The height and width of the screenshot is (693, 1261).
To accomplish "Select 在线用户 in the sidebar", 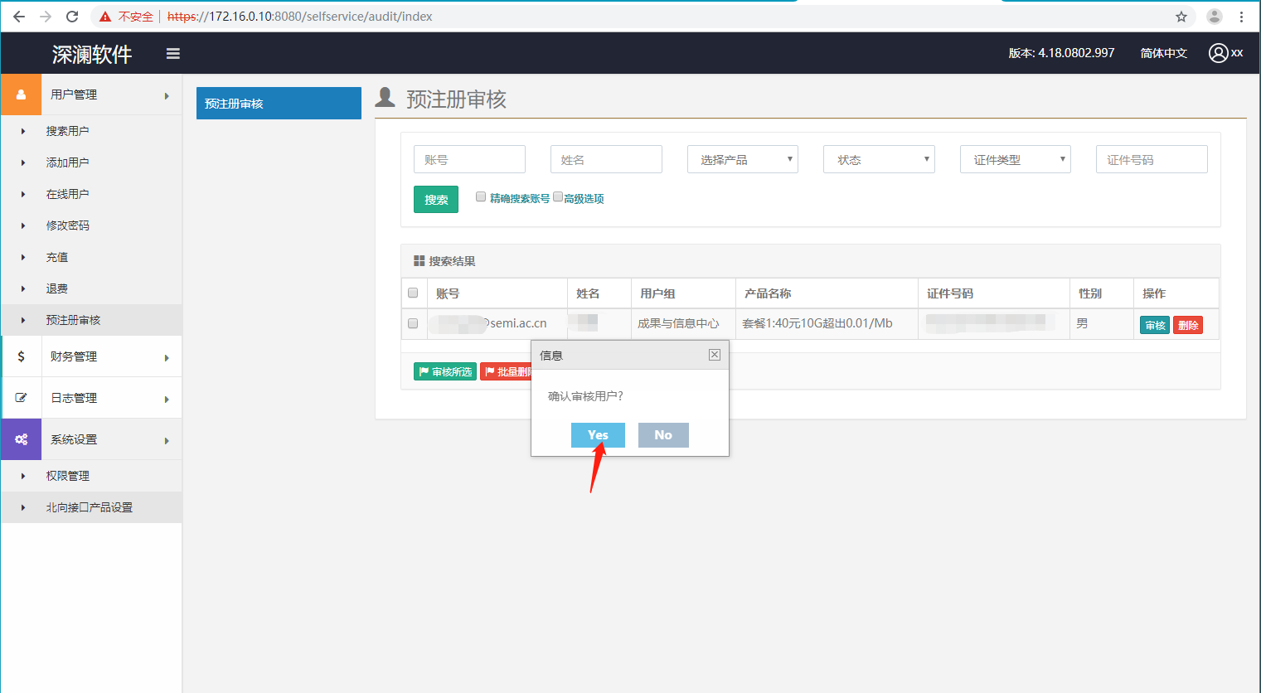I will [67, 194].
